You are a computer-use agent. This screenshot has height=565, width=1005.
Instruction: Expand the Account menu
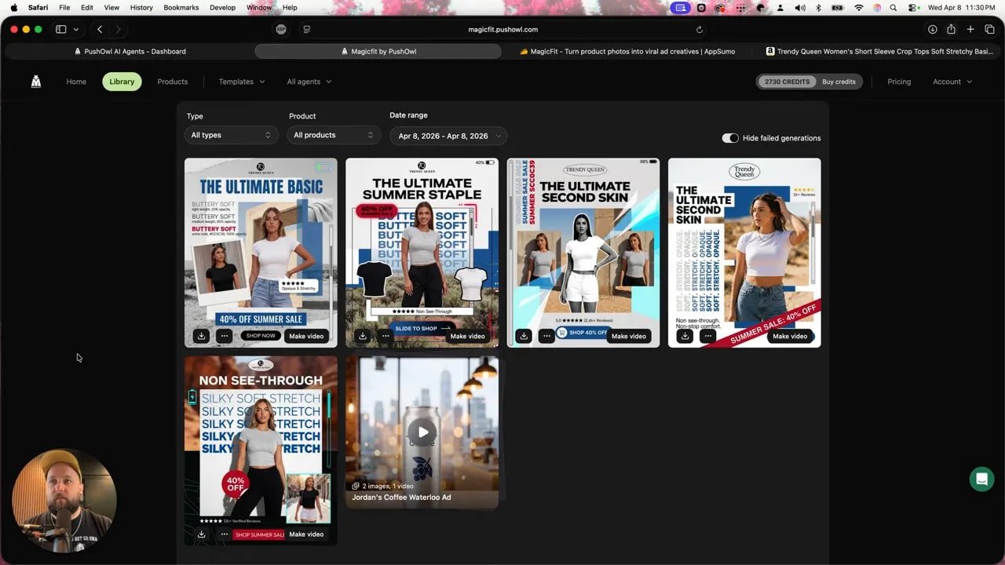(x=952, y=81)
